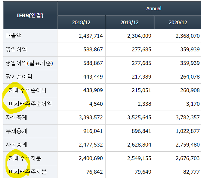The height and width of the screenshot is (178, 201).
Task: Click the 2,368,070 revenue value
Action: (188, 36)
